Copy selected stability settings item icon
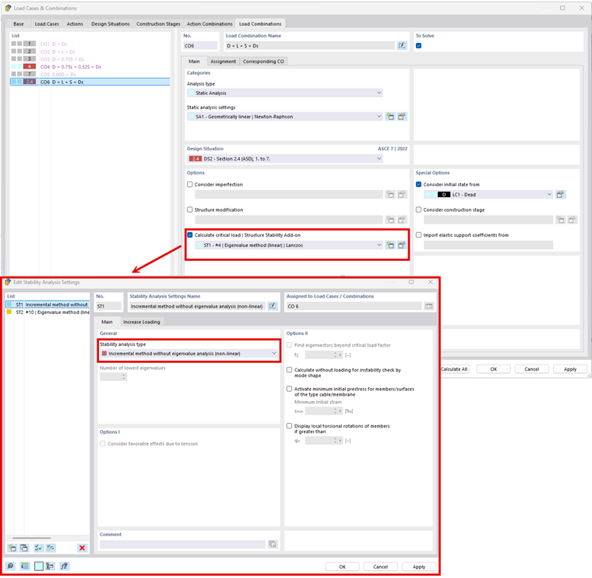The width and height of the screenshot is (592, 578). coord(24,548)
